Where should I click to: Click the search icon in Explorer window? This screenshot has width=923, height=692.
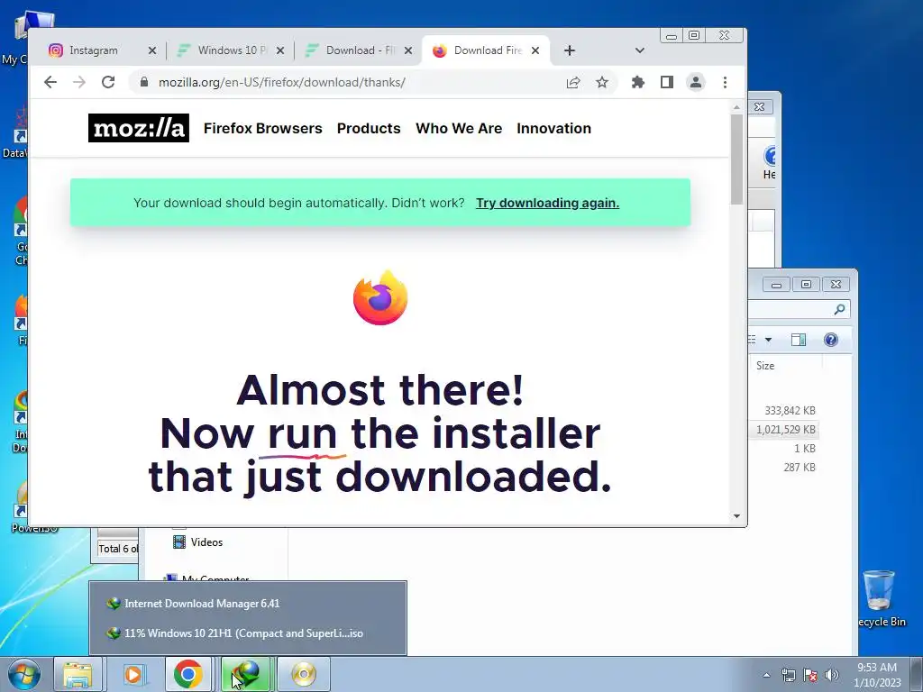pos(839,309)
